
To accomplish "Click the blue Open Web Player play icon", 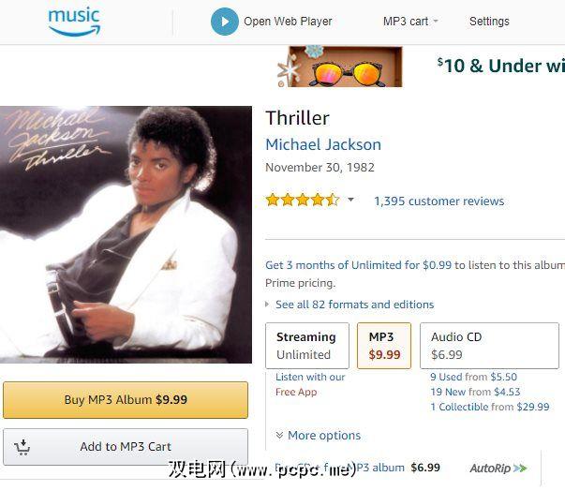I will point(225,22).
